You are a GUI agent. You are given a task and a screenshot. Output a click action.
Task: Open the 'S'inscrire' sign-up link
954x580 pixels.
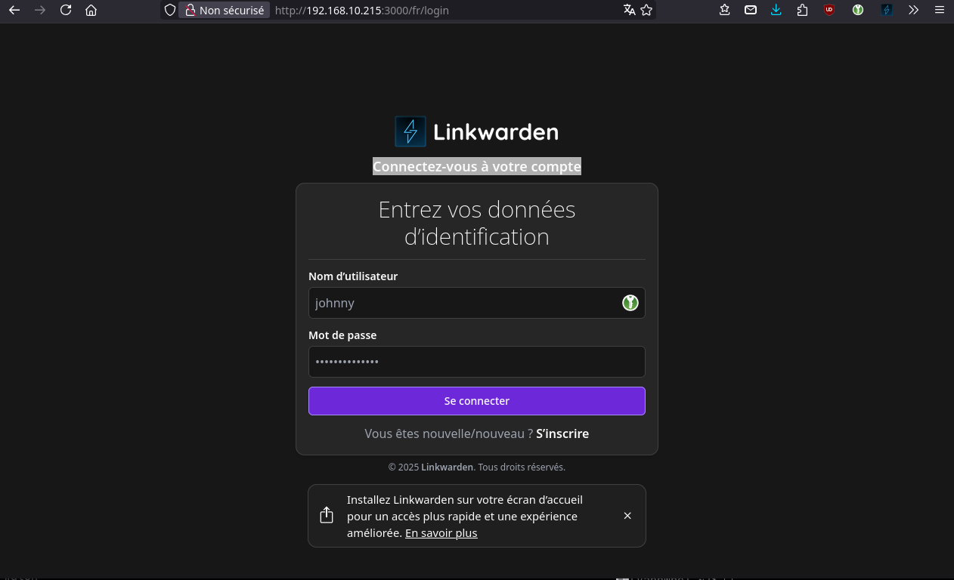[x=562, y=433]
